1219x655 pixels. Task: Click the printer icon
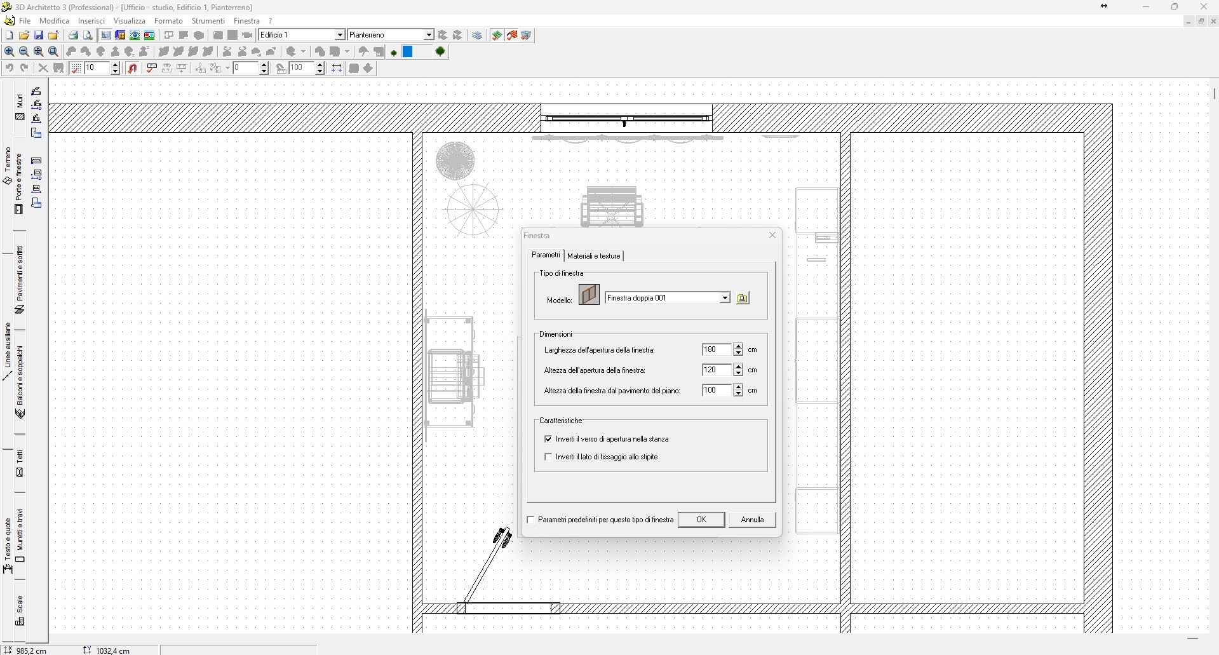pyautogui.click(x=74, y=36)
